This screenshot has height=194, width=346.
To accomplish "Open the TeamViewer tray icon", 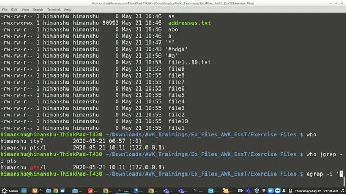I will (277, 191).
